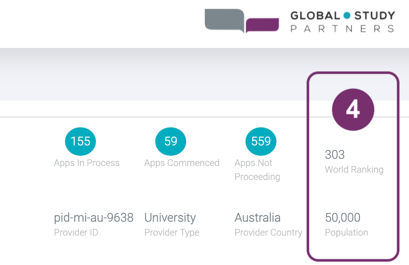The height and width of the screenshot is (265, 409).
Task: Click the purple step 4 marker
Action: pyautogui.click(x=353, y=110)
